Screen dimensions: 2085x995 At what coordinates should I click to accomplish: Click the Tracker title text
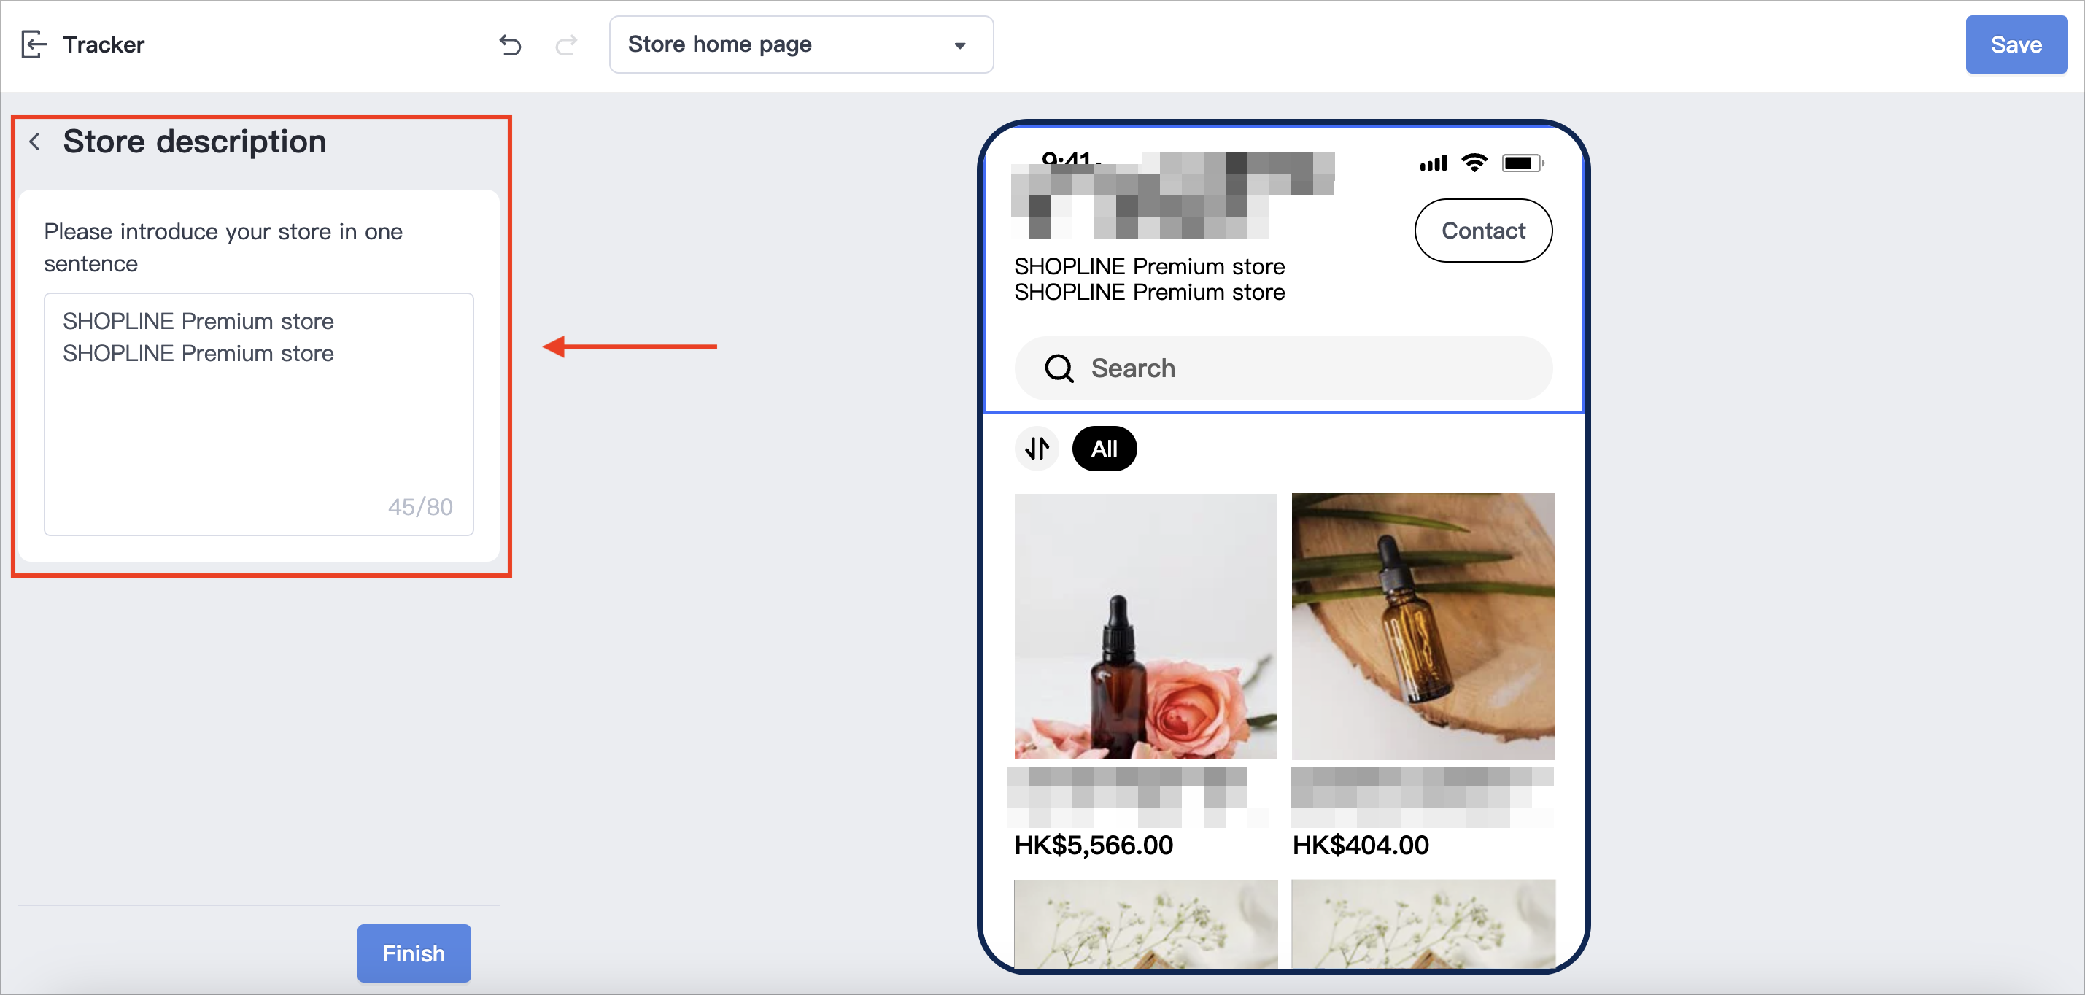[104, 44]
